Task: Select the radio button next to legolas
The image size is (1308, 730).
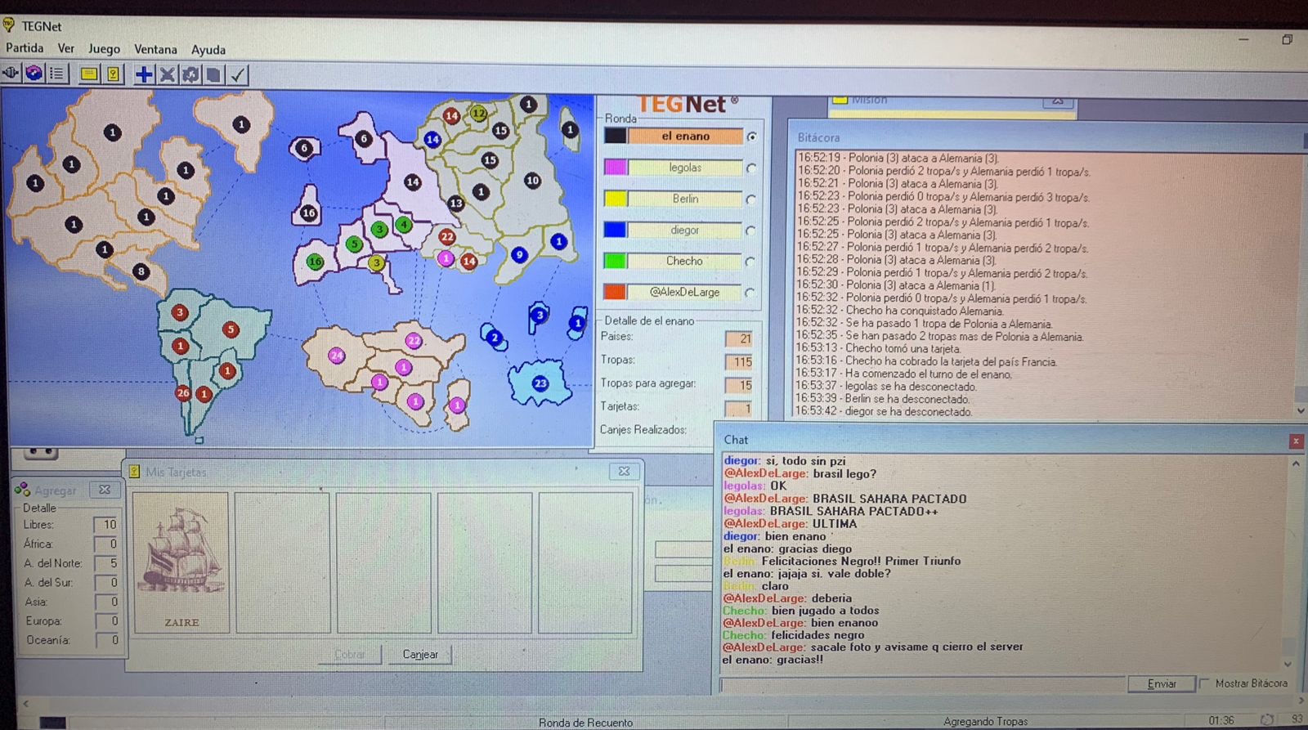Action: tap(751, 168)
